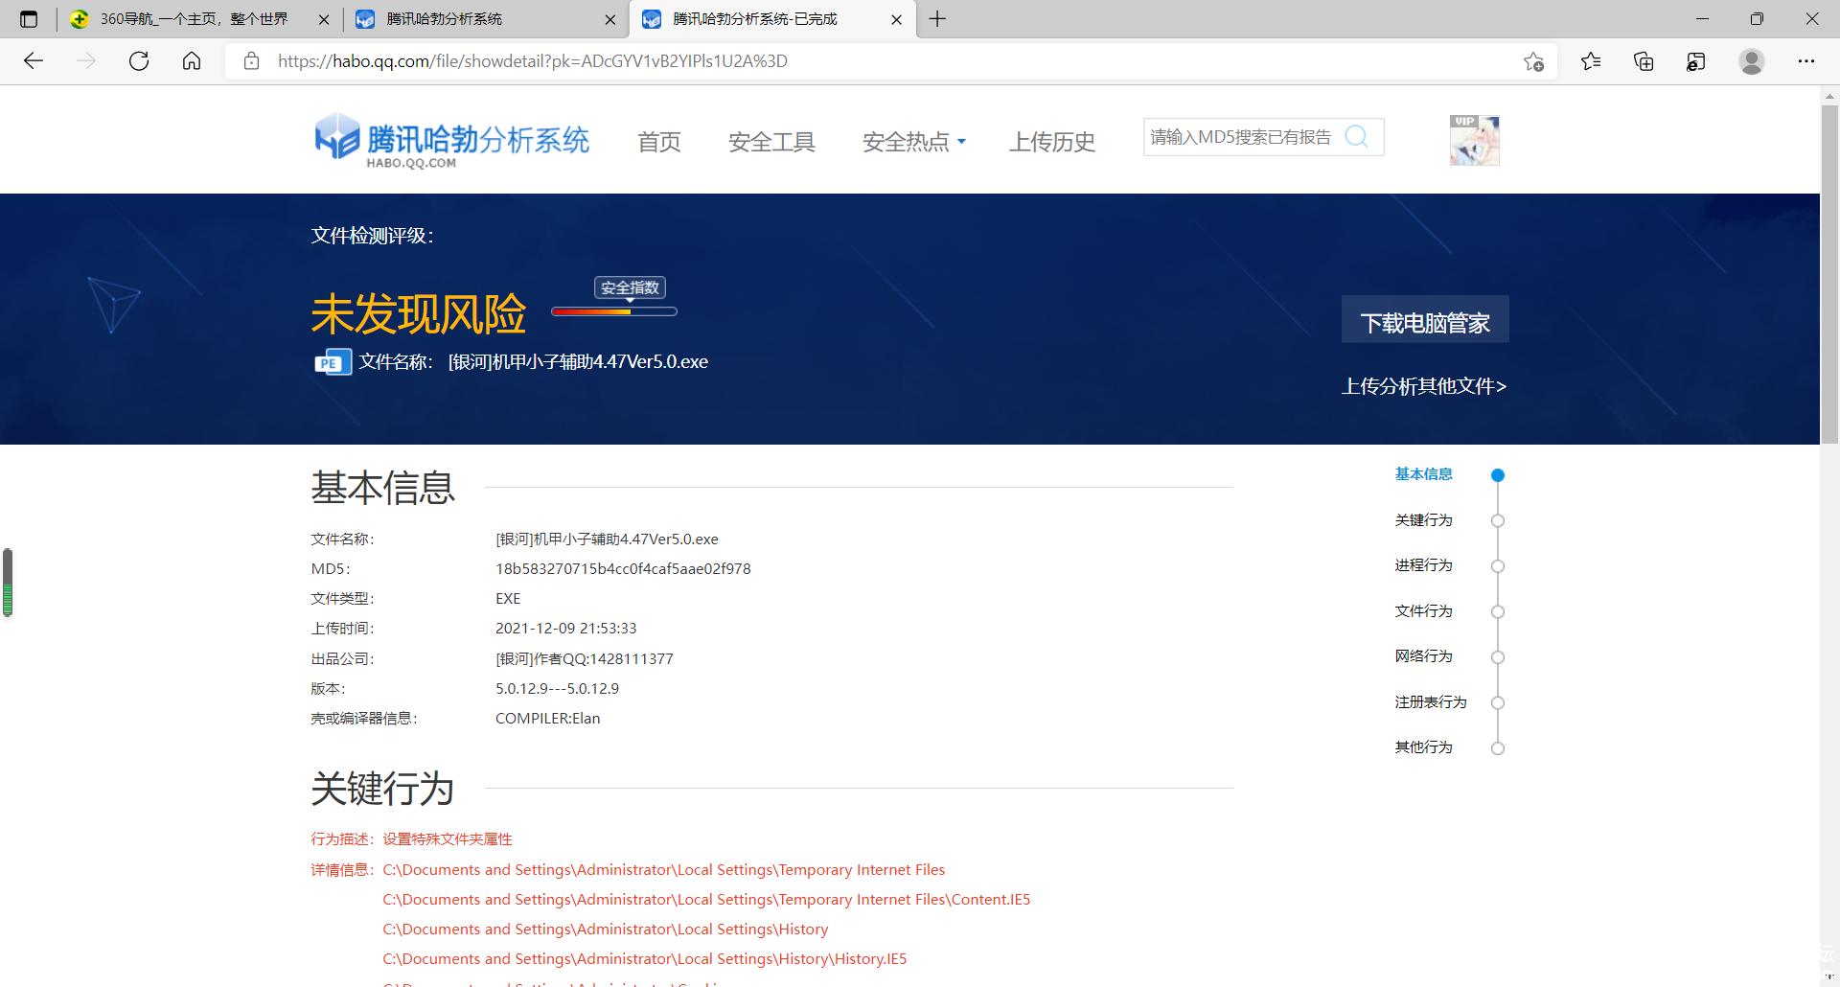Image resolution: width=1840 pixels, height=987 pixels.
Task: Click the Temporary Internet Files\Content.IE5 path
Action: pos(706,900)
